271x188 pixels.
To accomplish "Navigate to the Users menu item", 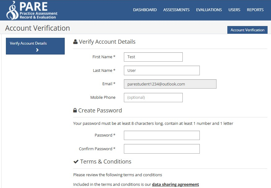I will pos(234,10).
